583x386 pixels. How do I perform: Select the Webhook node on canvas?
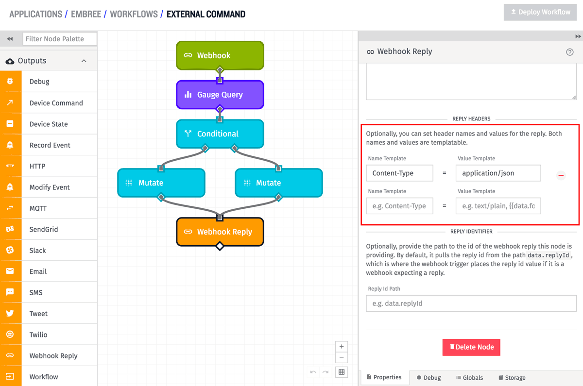point(220,55)
